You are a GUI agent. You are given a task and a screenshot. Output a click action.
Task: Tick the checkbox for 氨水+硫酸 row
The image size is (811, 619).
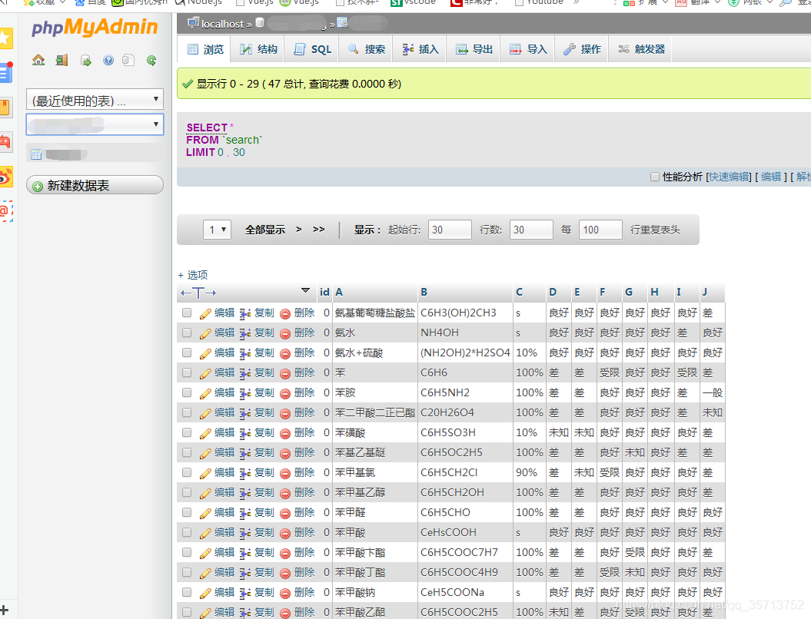click(x=187, y=353)
